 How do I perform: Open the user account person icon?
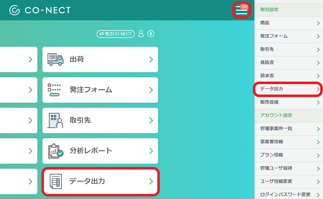(141, 34)
